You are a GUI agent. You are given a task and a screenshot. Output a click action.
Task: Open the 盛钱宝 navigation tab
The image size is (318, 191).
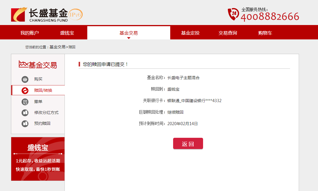pyautogui.click(x=67, y=33)
